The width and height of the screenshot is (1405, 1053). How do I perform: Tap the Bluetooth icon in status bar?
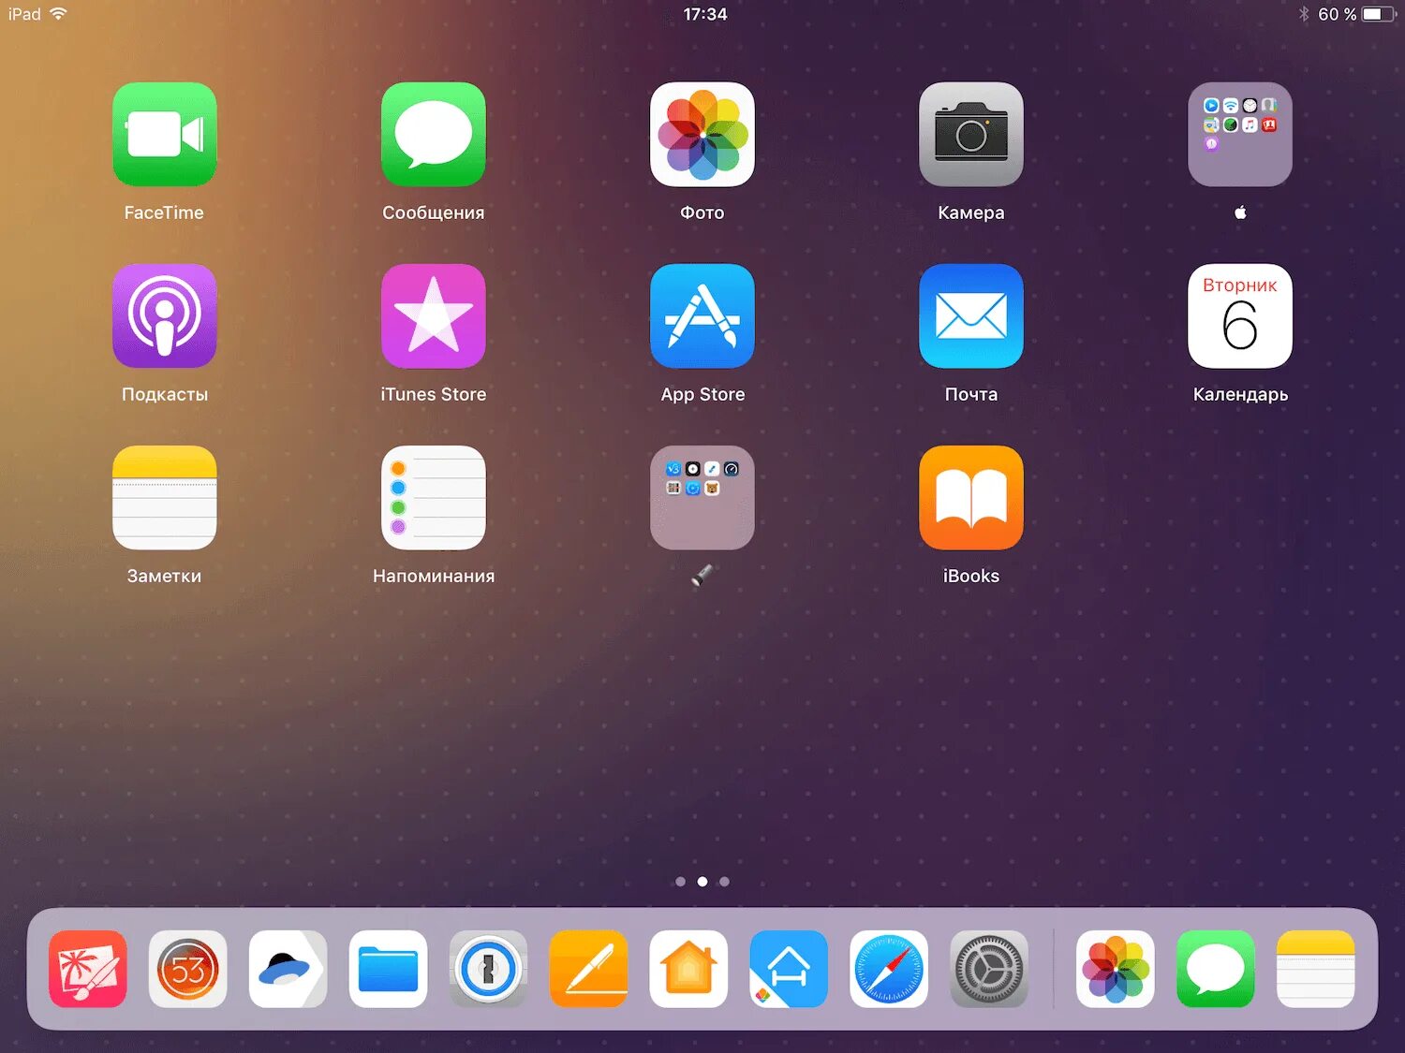click(1303, 14)
